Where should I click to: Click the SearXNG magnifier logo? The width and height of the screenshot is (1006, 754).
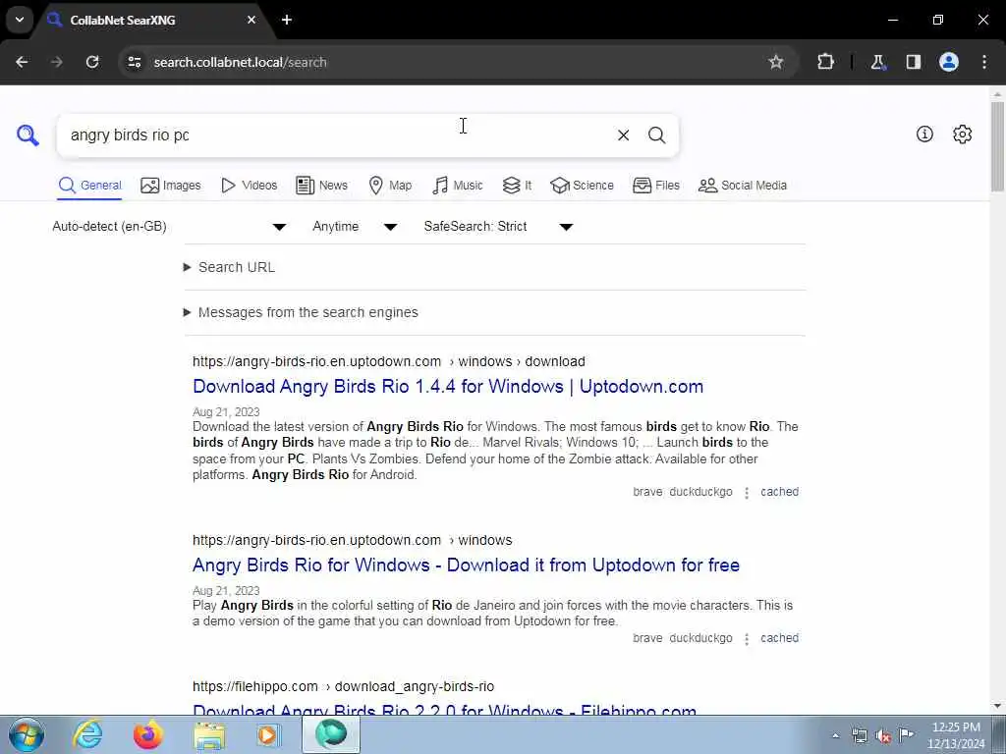coord(28,135)
